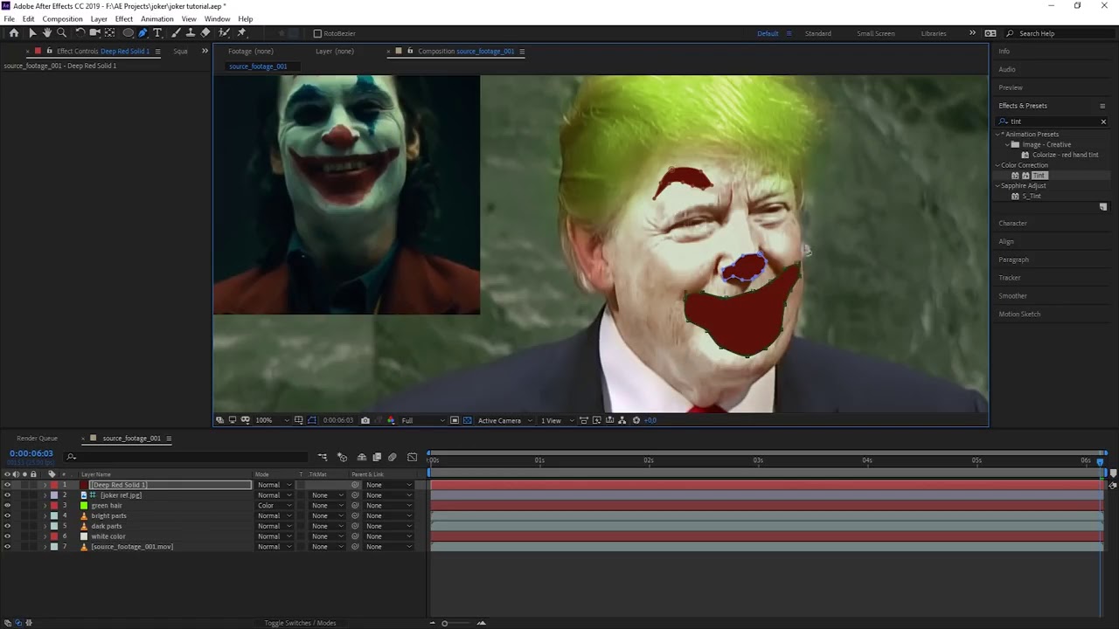Image resolution: width=1119 pixels, height=629 pixels.
Task: Switch to the Standard workspace
Action: point(818,33)
